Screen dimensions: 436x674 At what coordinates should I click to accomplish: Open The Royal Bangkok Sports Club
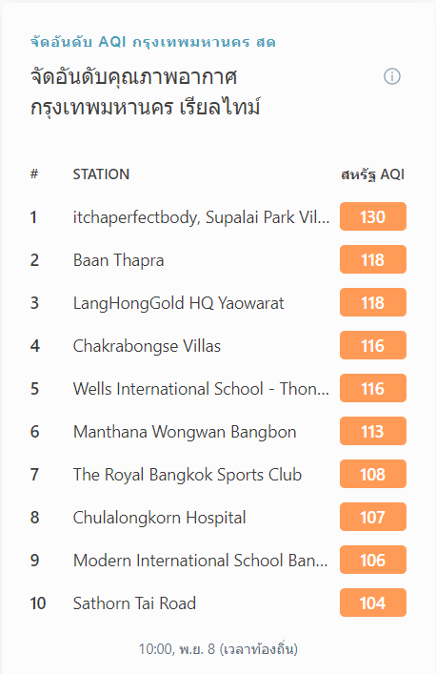pyautogui.click(x=188, y=475)
